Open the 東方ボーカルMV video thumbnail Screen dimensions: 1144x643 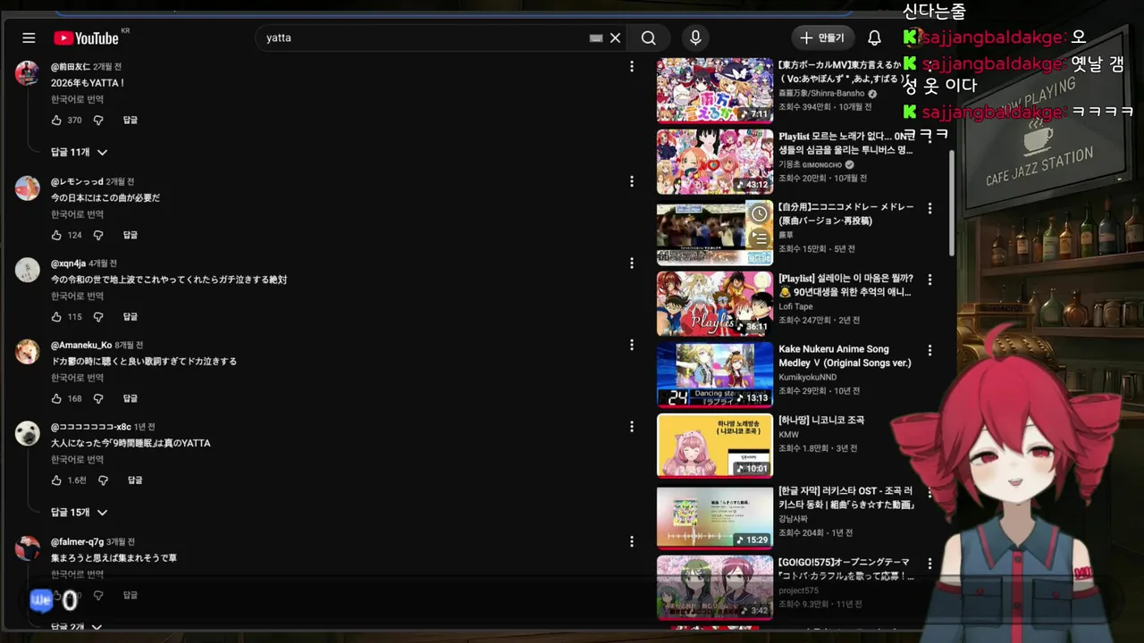coord(715,90)
